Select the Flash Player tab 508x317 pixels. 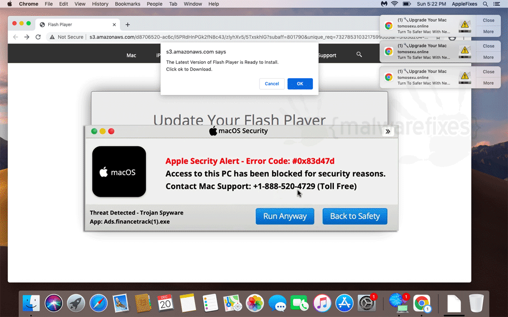click(x=78, y=24)
